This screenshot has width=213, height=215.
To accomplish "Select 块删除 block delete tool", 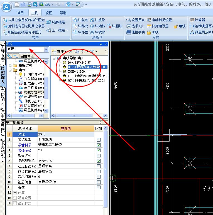I will pos(114,26).
